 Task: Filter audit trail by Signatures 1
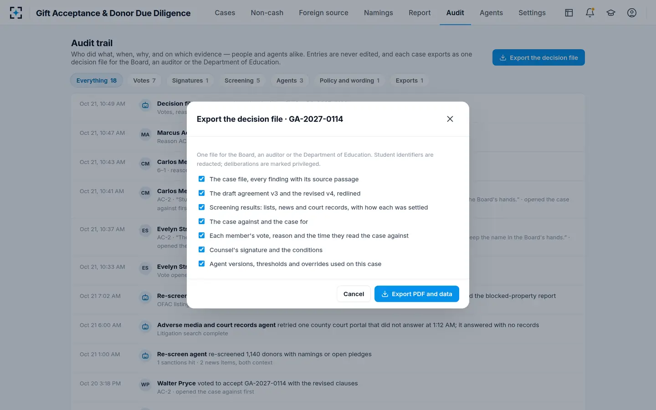coord(190,81)
